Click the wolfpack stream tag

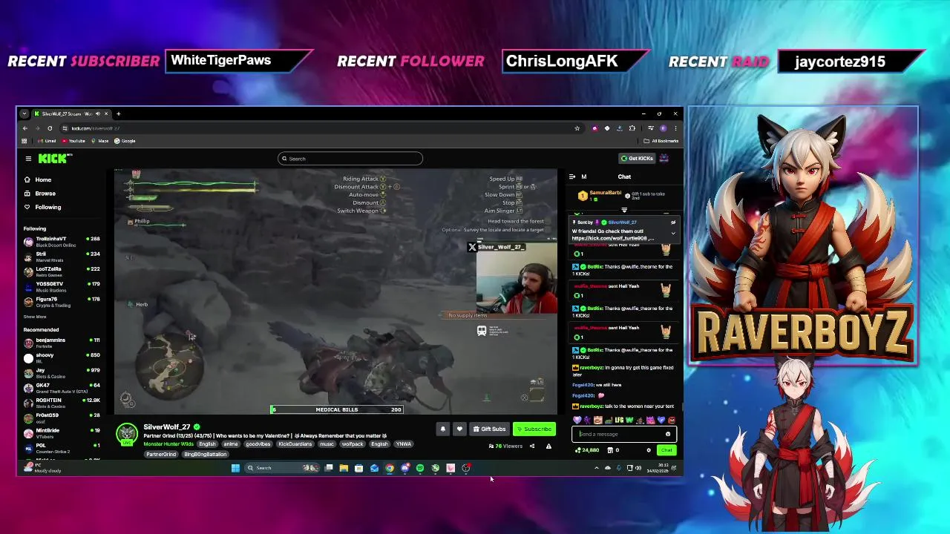(353, 444)
